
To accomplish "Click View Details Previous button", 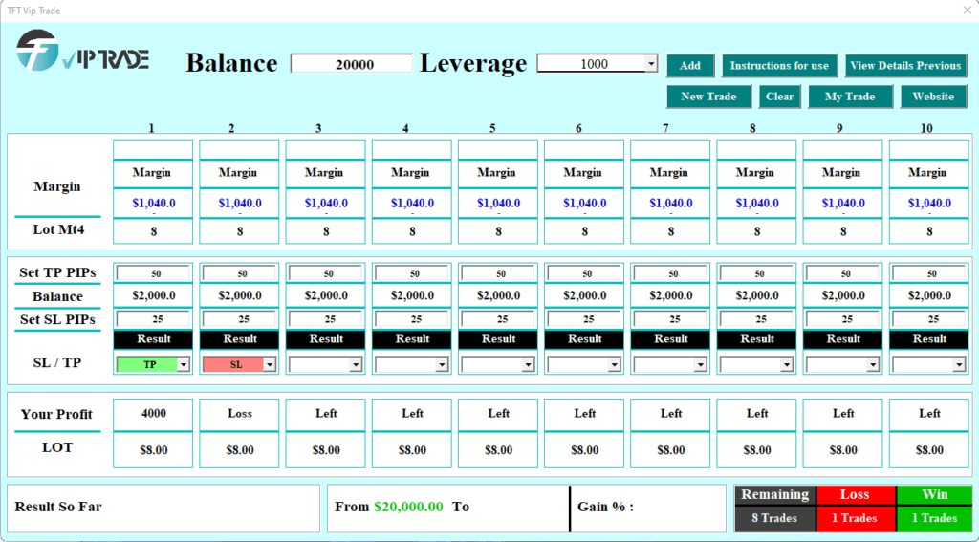I will [x=905, y=66].
